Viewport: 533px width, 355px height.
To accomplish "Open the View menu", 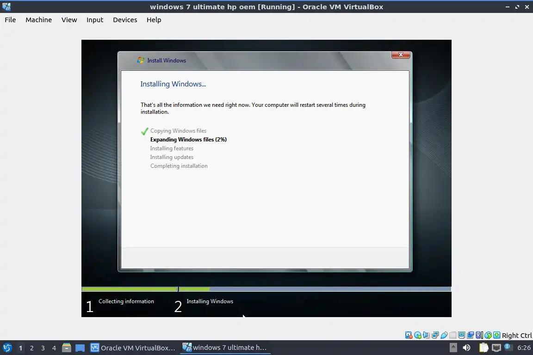I will (69, 20).
